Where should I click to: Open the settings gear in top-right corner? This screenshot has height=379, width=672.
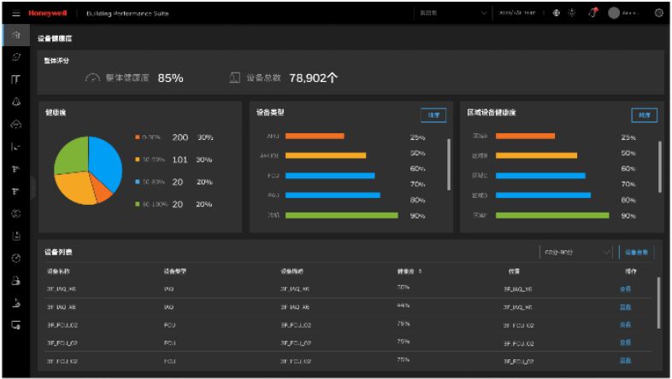click(x=658, y=14)
